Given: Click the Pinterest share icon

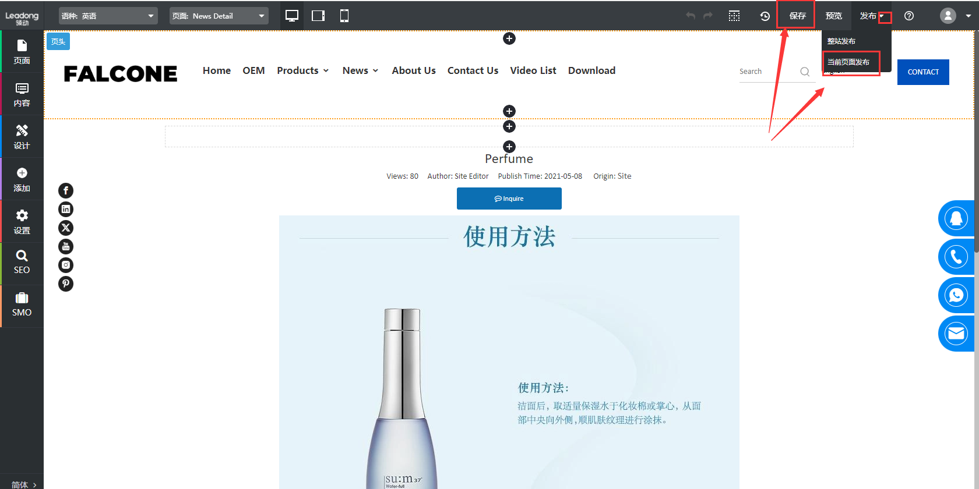Looking at the screenshot, I should [x=66, y=284].
